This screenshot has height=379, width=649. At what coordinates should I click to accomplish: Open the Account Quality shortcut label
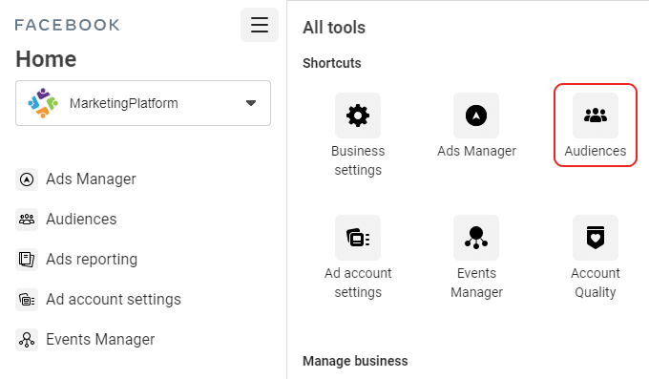596,283
